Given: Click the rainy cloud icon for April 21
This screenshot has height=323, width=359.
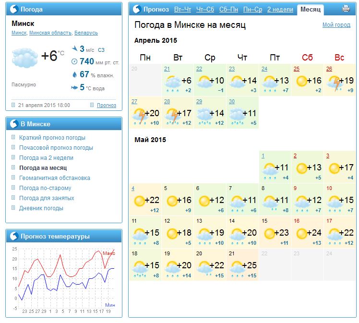Looking at the screenshot, I should coord(172,83).
